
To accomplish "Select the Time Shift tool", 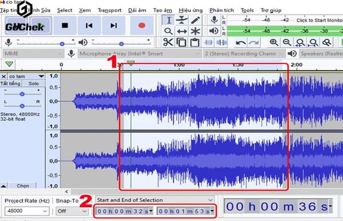I will point(182,31).
